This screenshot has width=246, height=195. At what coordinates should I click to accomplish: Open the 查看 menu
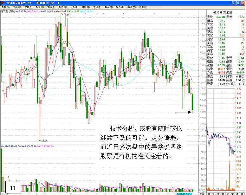click(x=132, y=7)
